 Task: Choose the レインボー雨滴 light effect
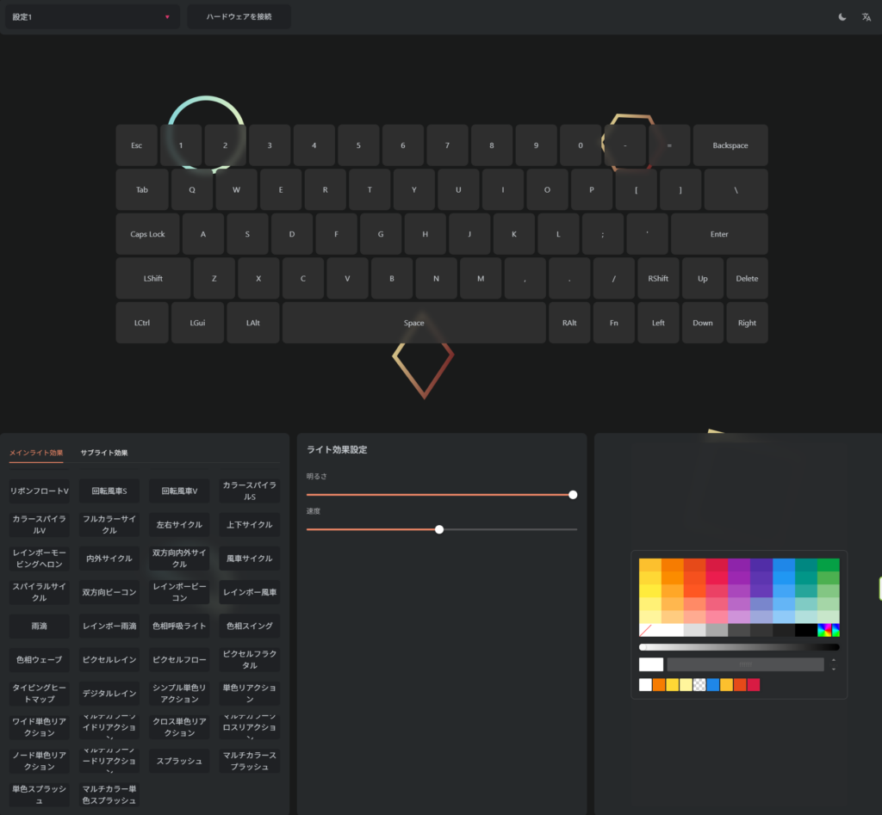pyautogui.click(x=109, y=626)
